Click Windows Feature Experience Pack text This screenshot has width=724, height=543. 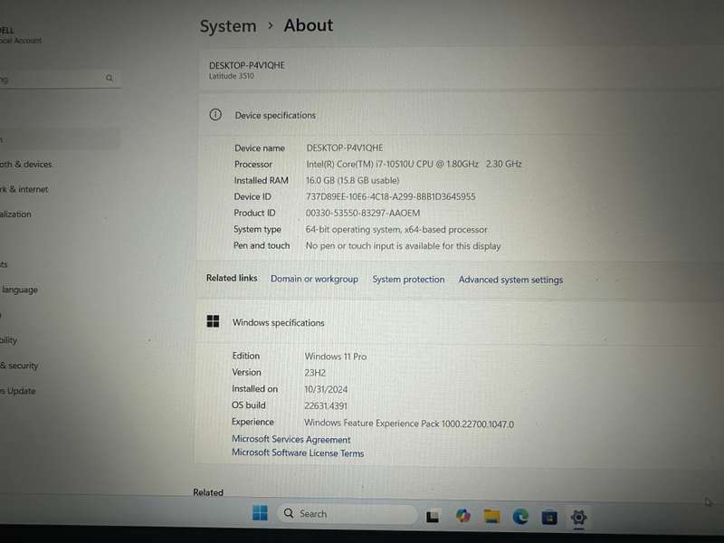(409, 423)
